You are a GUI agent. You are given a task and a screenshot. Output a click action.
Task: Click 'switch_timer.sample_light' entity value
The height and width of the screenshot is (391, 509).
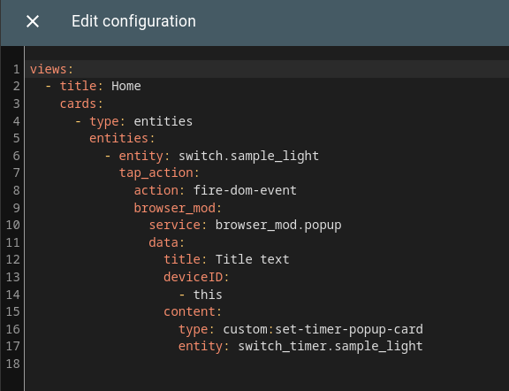pos(330,347)
